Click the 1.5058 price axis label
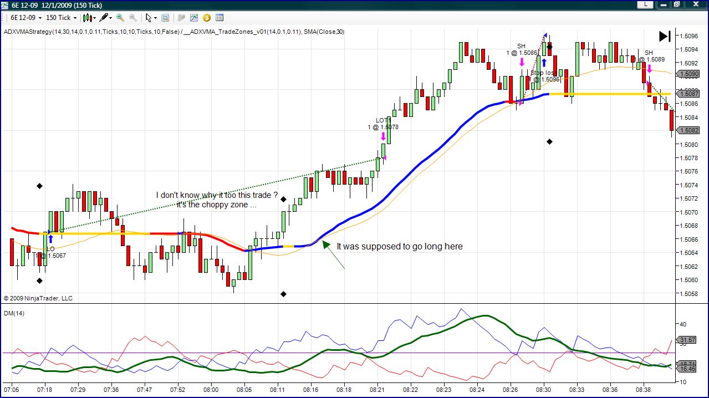Image resolution: width=709 pixels, height=398 pixels. pyautogui.click(x=688, y=293)
